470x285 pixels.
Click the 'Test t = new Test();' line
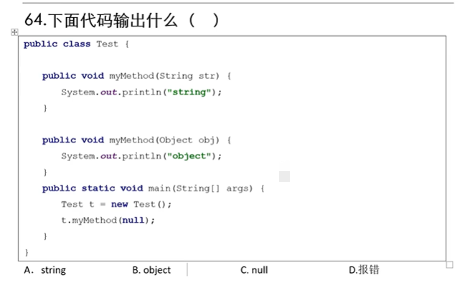[x=116, y=204]
